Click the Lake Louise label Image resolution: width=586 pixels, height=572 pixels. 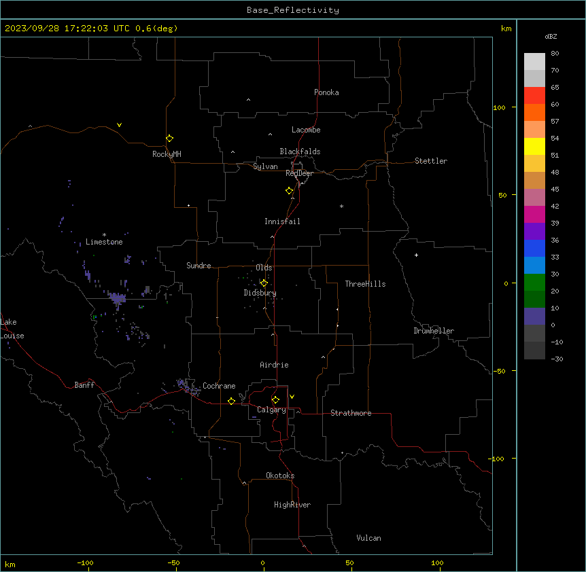(12, 329)
